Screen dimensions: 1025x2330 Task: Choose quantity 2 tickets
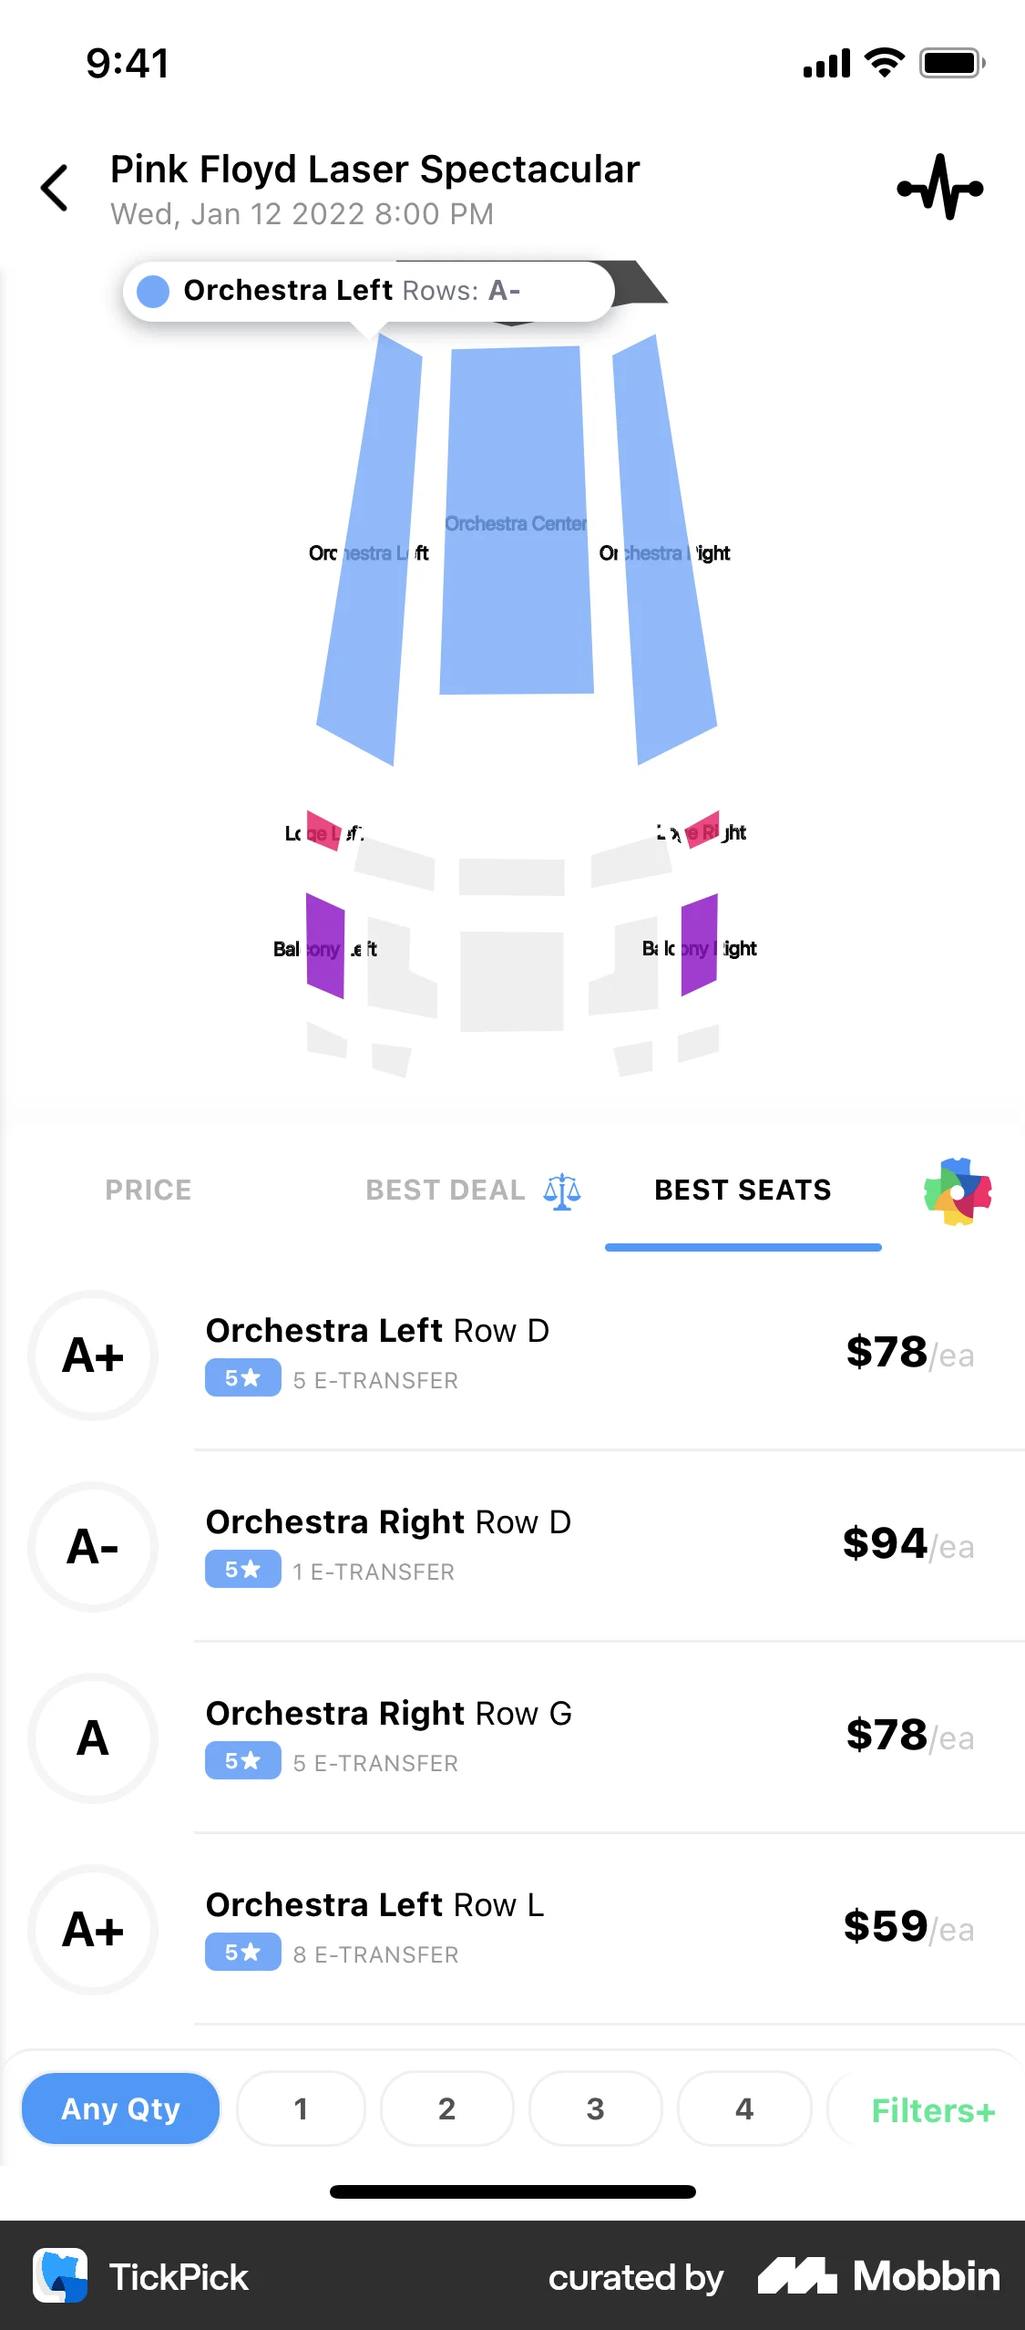[x=446, y=2108]
